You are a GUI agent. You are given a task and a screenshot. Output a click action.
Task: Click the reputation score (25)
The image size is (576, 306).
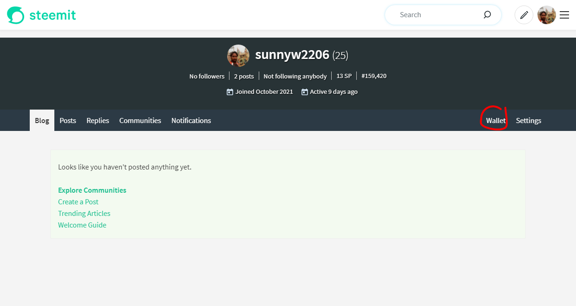tap(340, 56)
